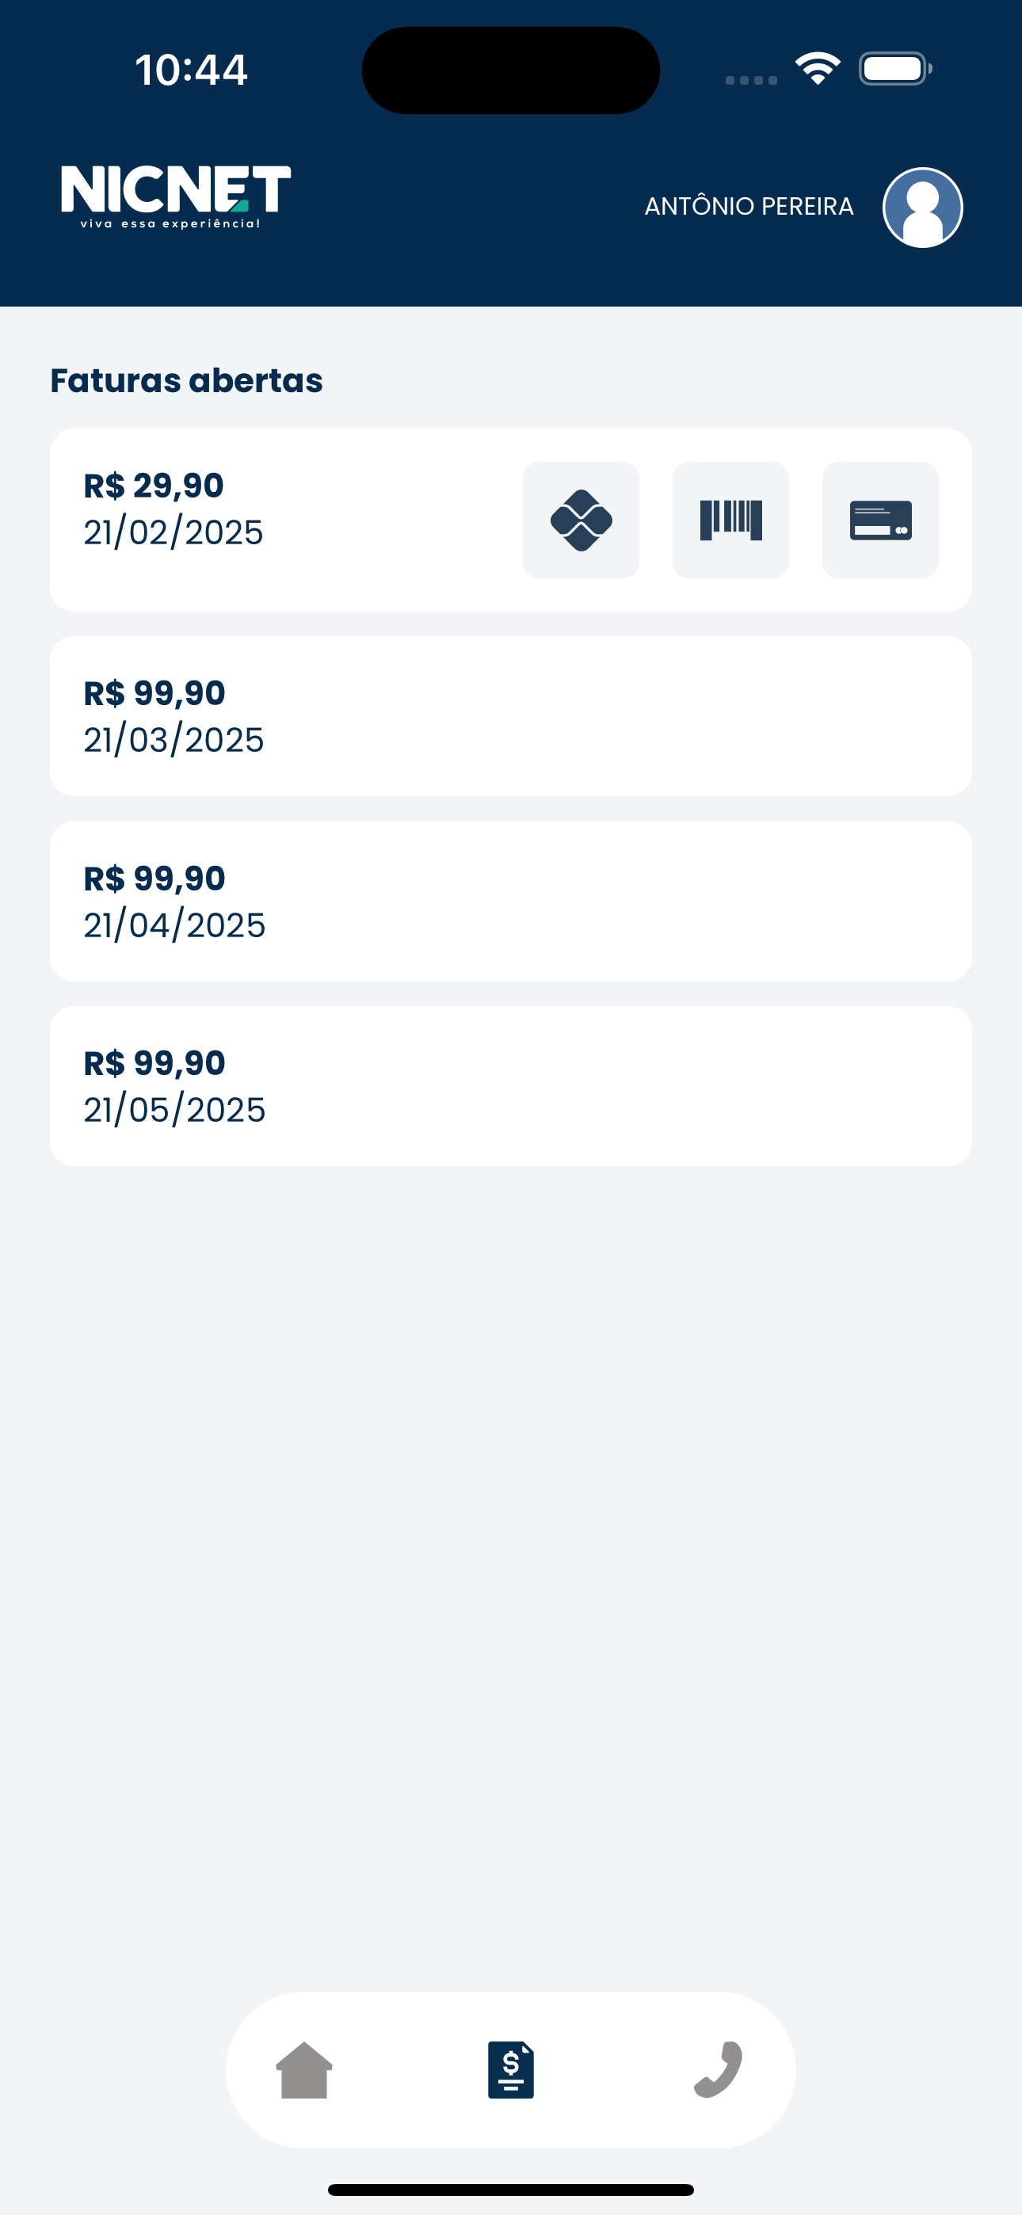Go to the Home tab
The height and width of the screenshot is (2215, 1022).
coord(303,2070)
